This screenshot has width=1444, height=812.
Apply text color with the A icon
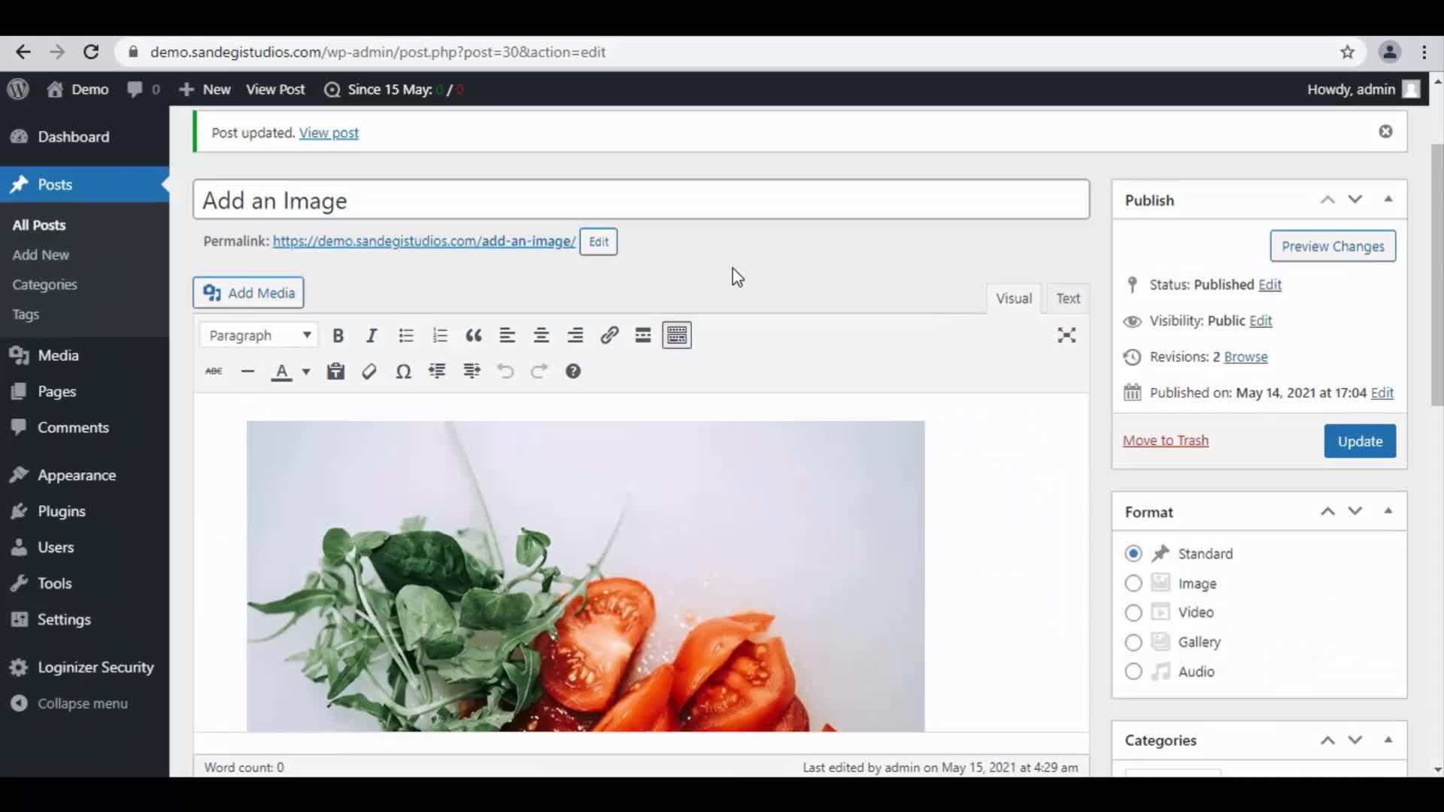[x=282, y=371]
